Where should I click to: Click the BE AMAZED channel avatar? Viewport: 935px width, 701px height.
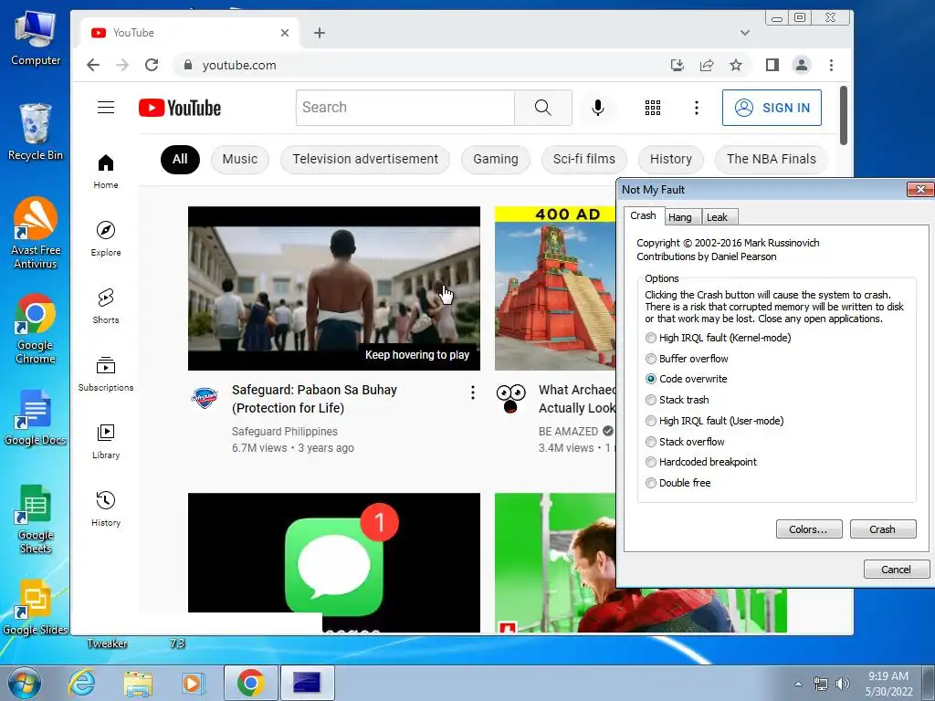point(511,398)
